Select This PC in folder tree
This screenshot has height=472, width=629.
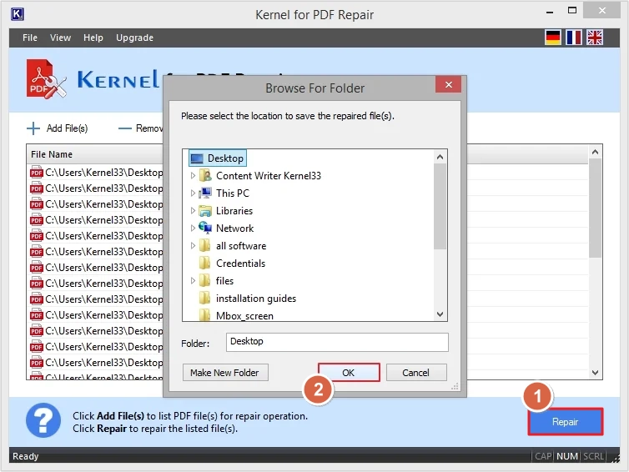pyautogui.click(x=233, y=193)
